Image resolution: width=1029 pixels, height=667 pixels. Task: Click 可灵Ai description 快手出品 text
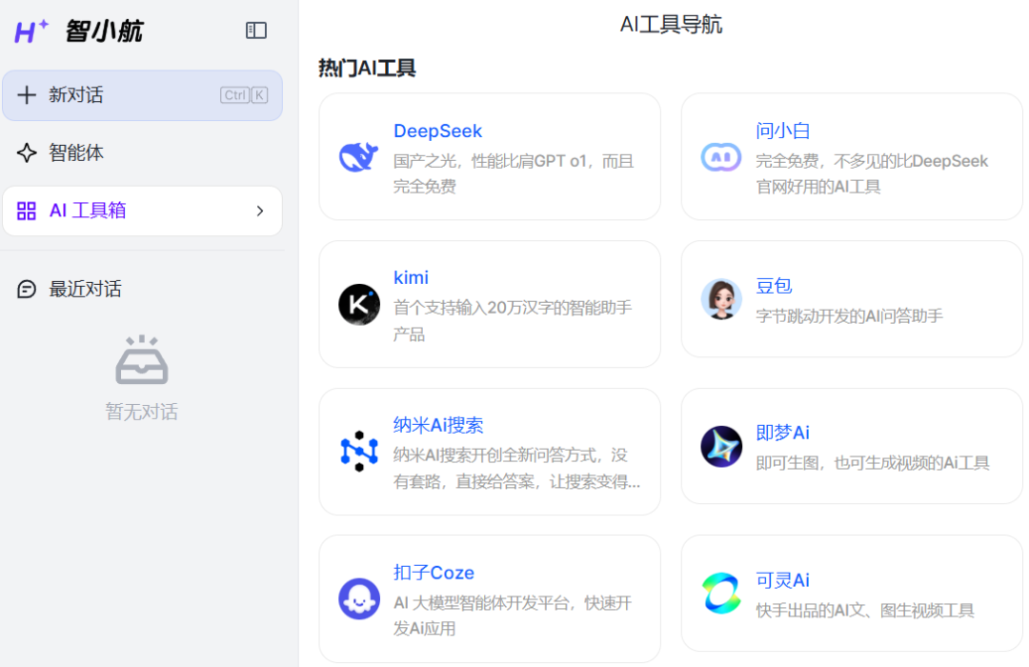(865, 611)
